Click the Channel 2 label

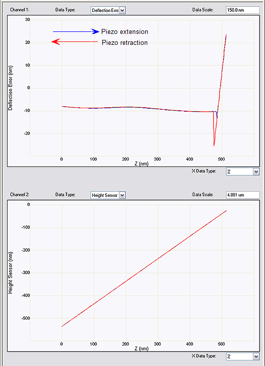click(19, 194)
